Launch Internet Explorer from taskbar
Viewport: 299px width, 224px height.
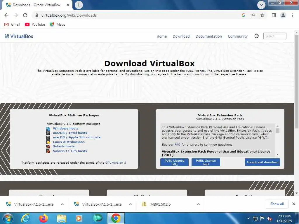[x=25, y=218]
